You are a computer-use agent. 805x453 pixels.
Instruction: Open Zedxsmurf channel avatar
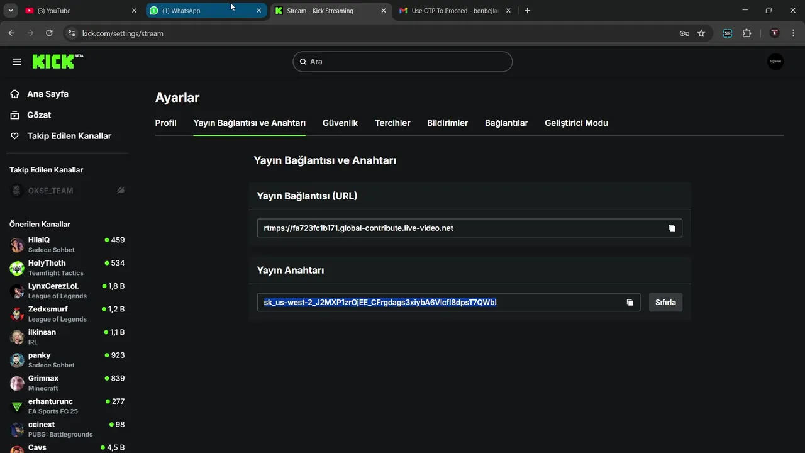point(17,314)
